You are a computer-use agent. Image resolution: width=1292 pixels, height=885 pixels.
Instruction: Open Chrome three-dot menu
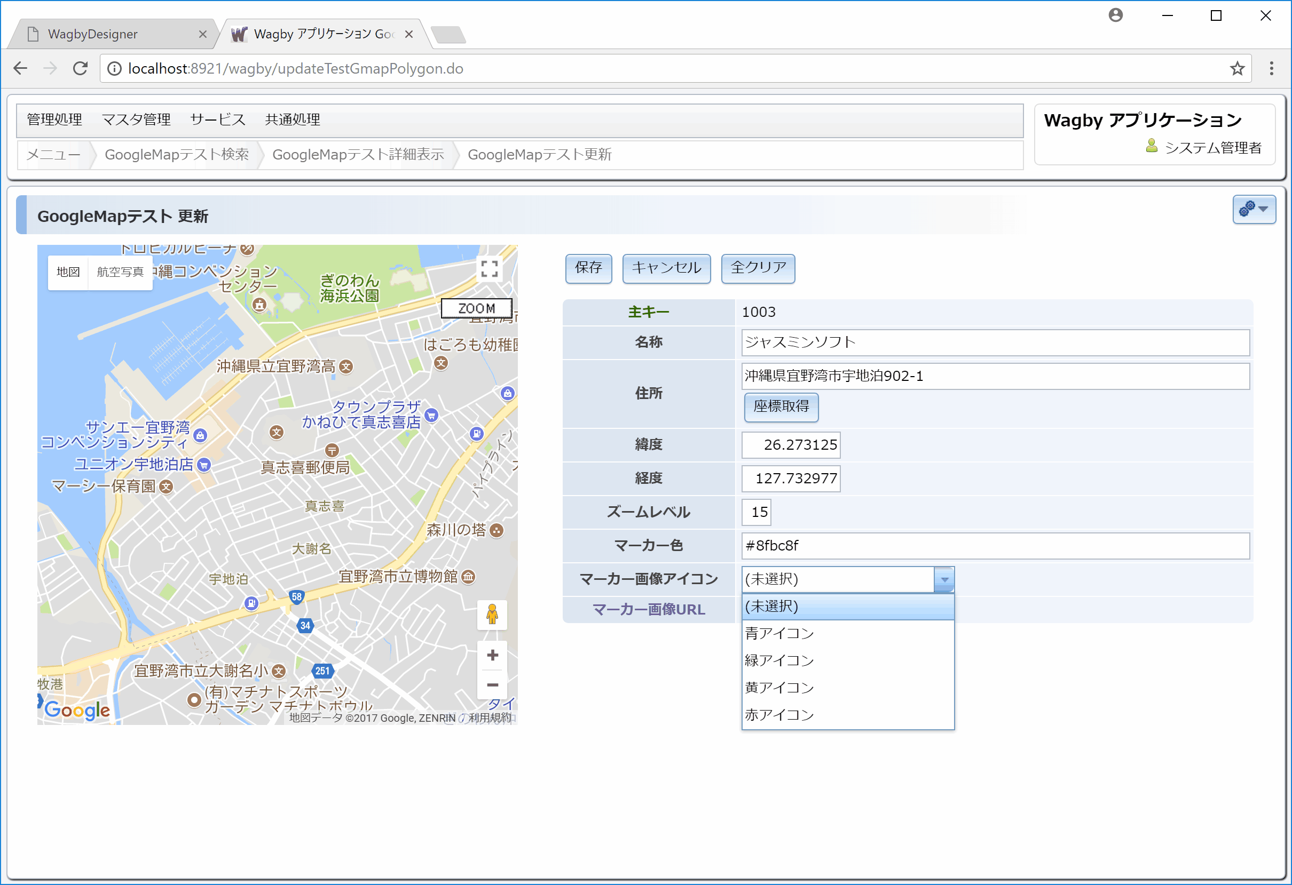click(1271, 68)
